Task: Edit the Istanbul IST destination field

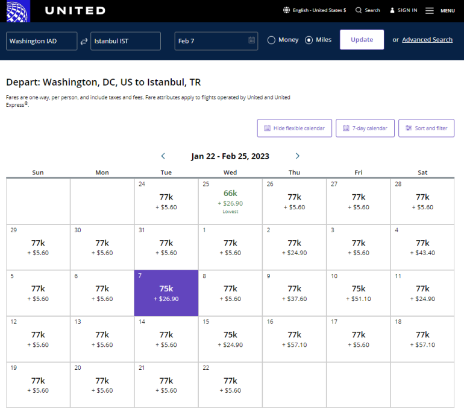Action: 125,41
